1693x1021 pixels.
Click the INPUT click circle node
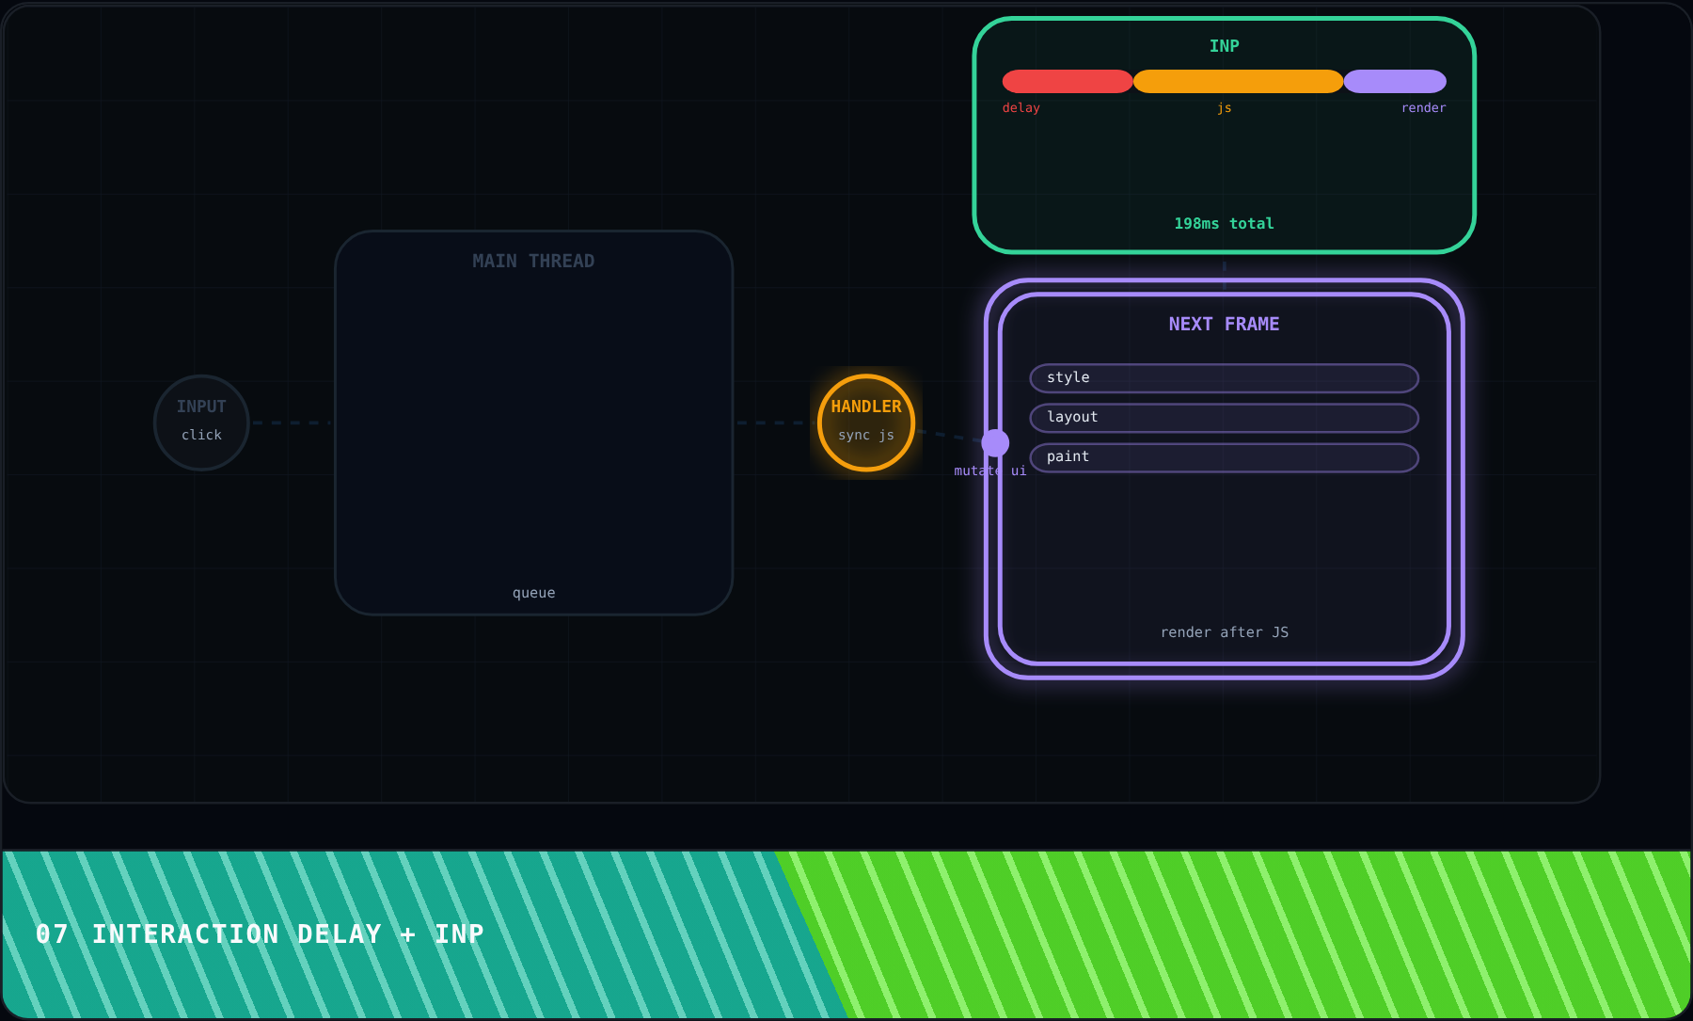(x=201, y=423)
